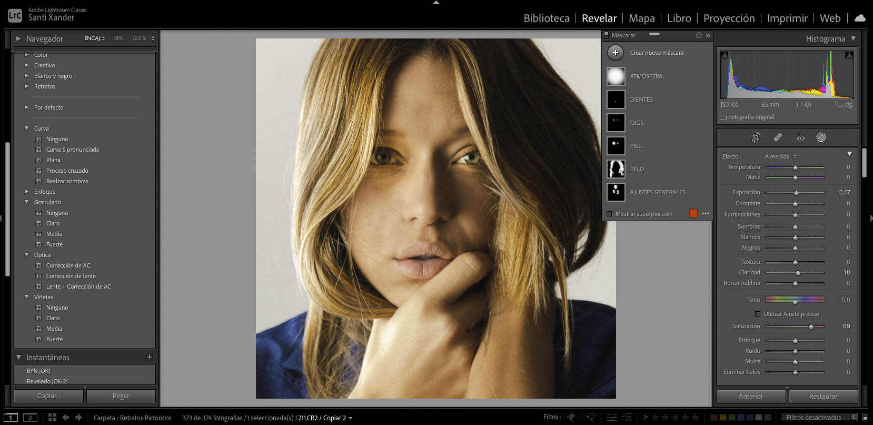The image size is (873, 425).
Task: Toggle shadow clipping indicator in histogram
Action: (725, 55)
